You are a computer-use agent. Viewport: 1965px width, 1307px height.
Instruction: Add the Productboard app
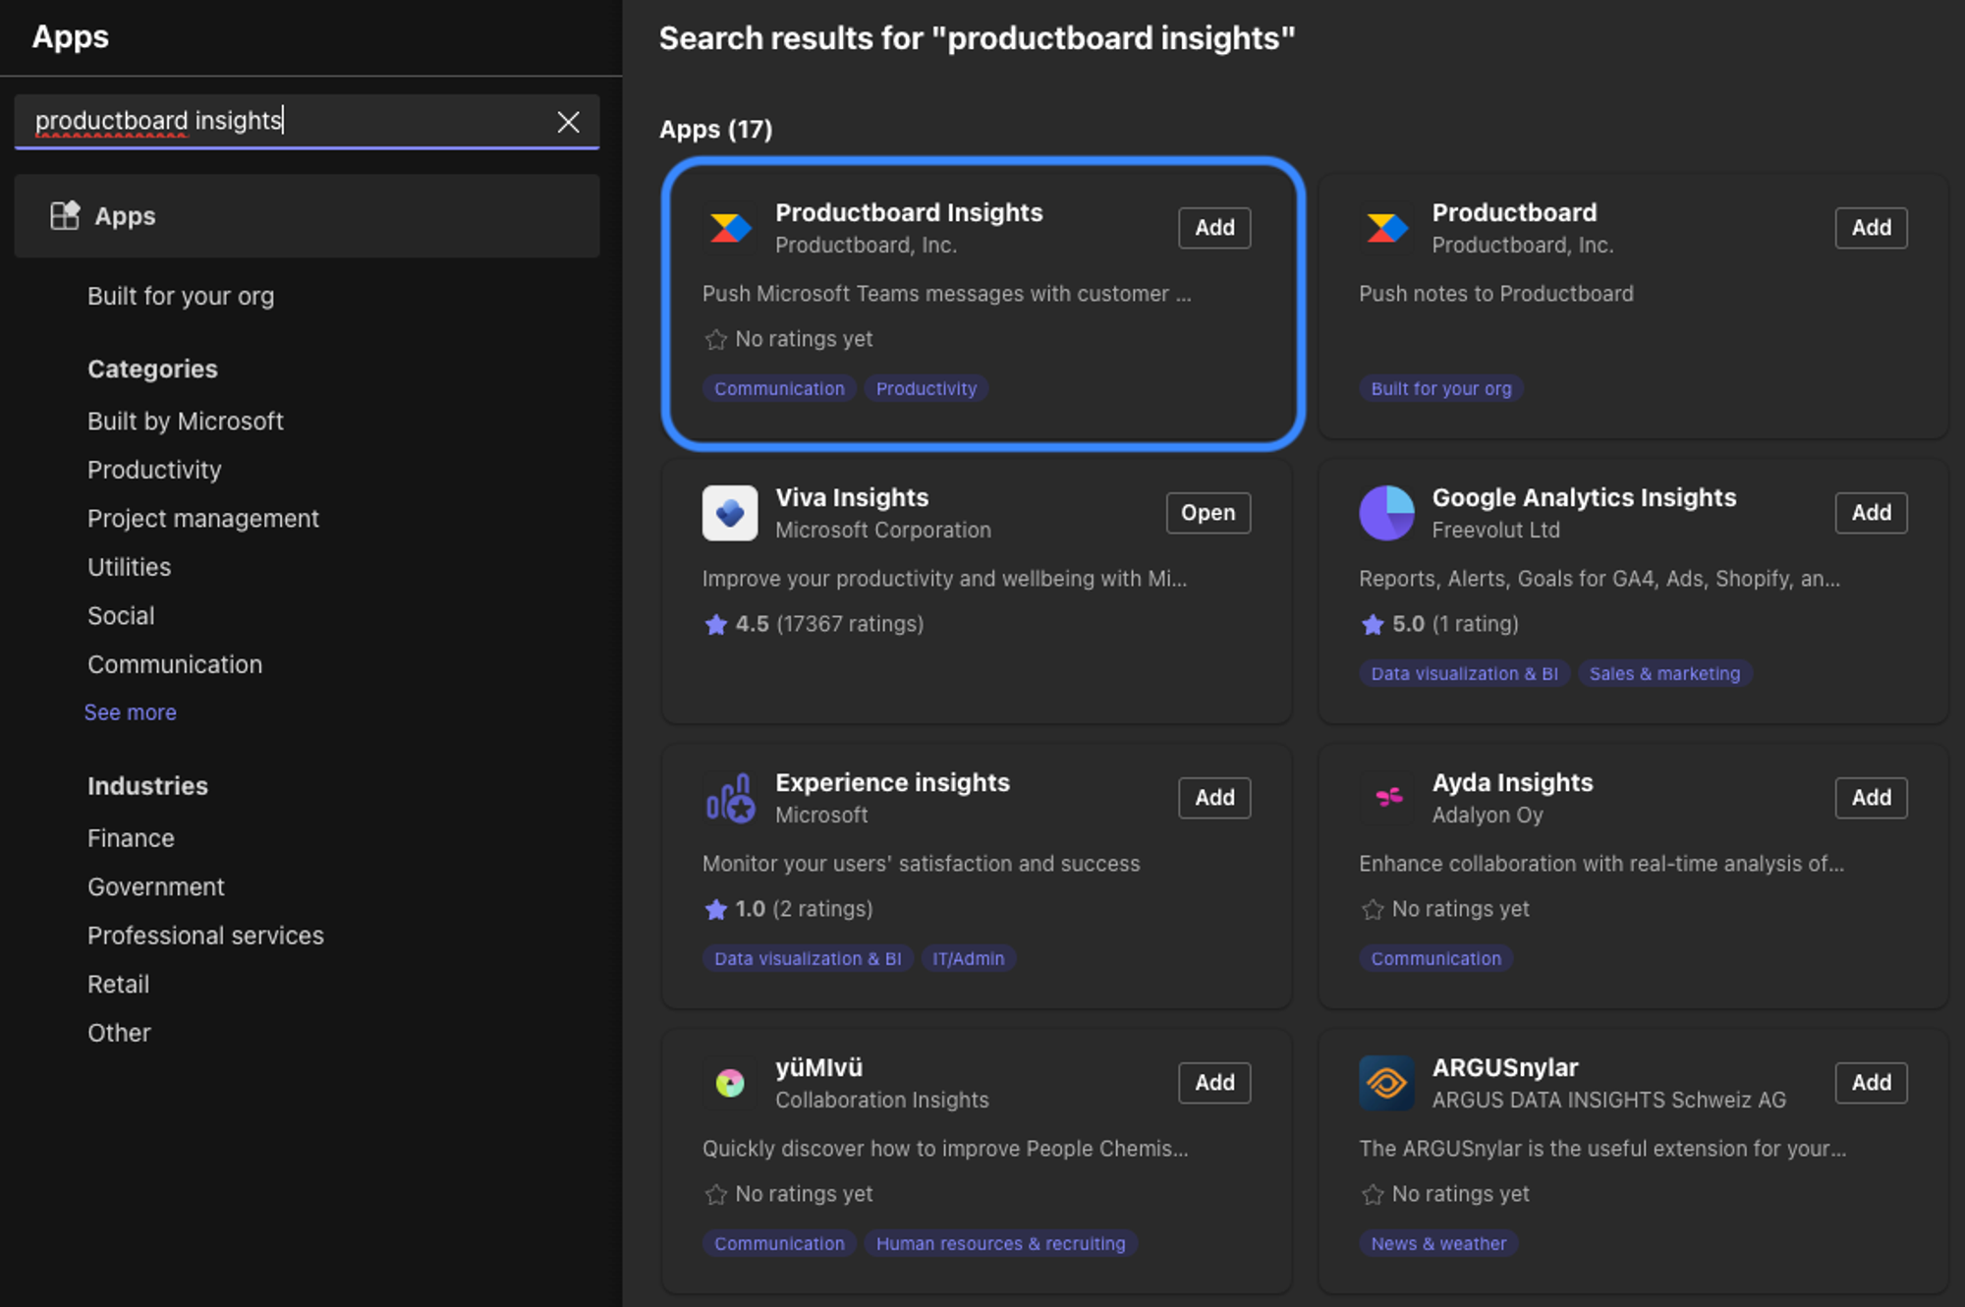1871,228
